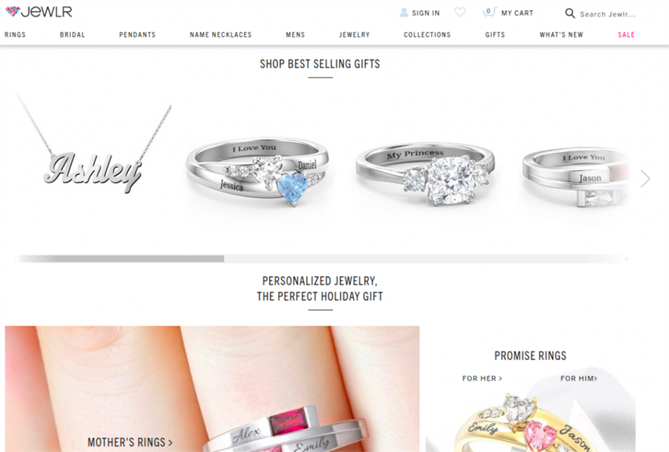Focus the Search Jewlr input field

click(608, 14)
